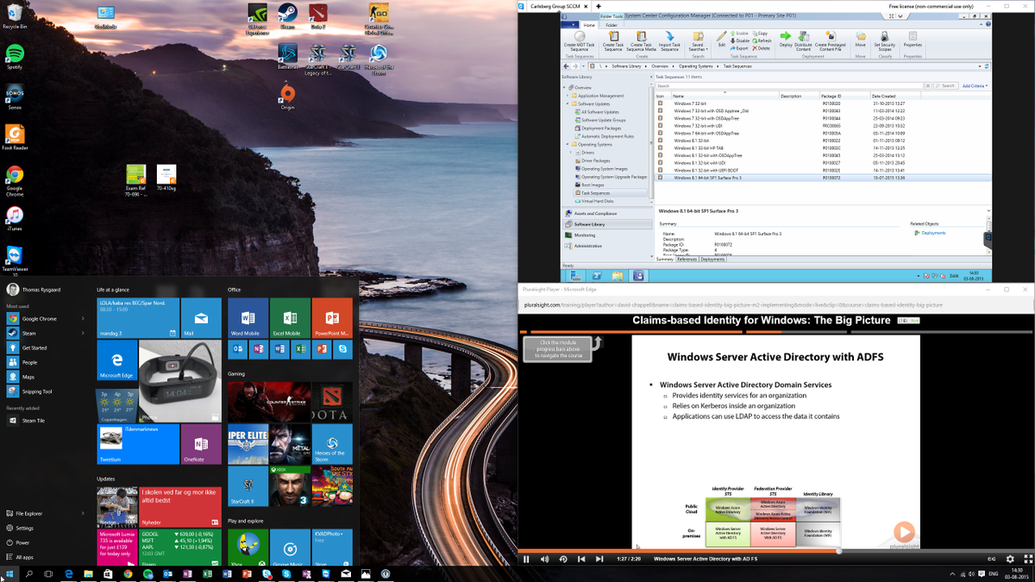Open Microsoft Edge tile in Start menu
This screenshot has height=582, width=1035.
117,360
